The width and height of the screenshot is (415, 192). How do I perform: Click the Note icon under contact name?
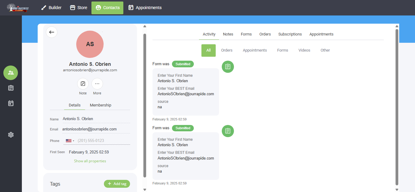click(x=83, y=84)
